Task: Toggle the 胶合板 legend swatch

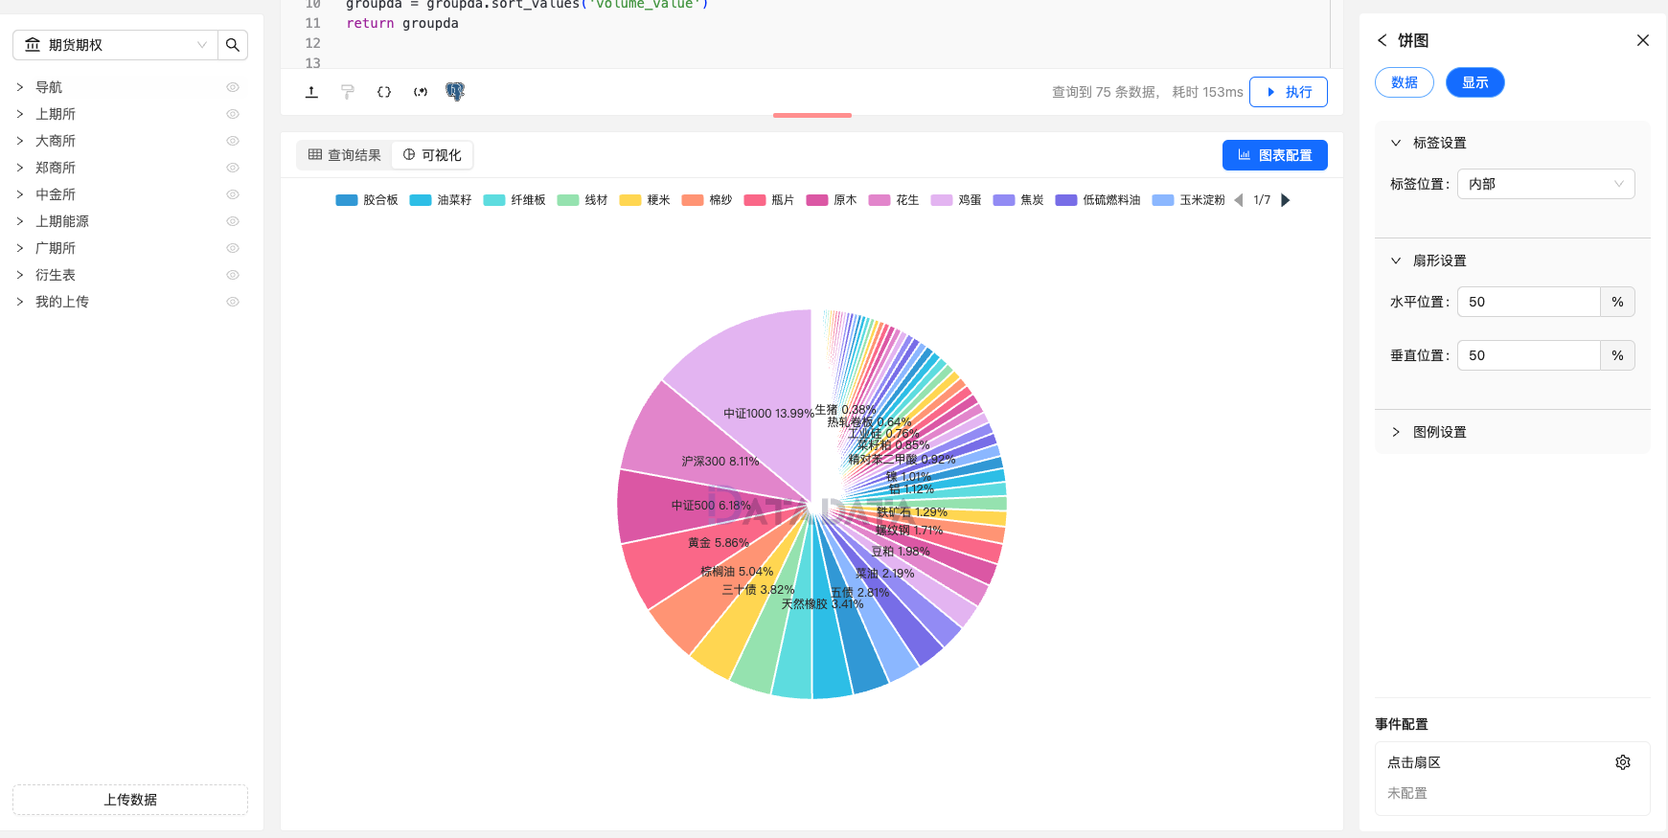Action: [347, 200]
